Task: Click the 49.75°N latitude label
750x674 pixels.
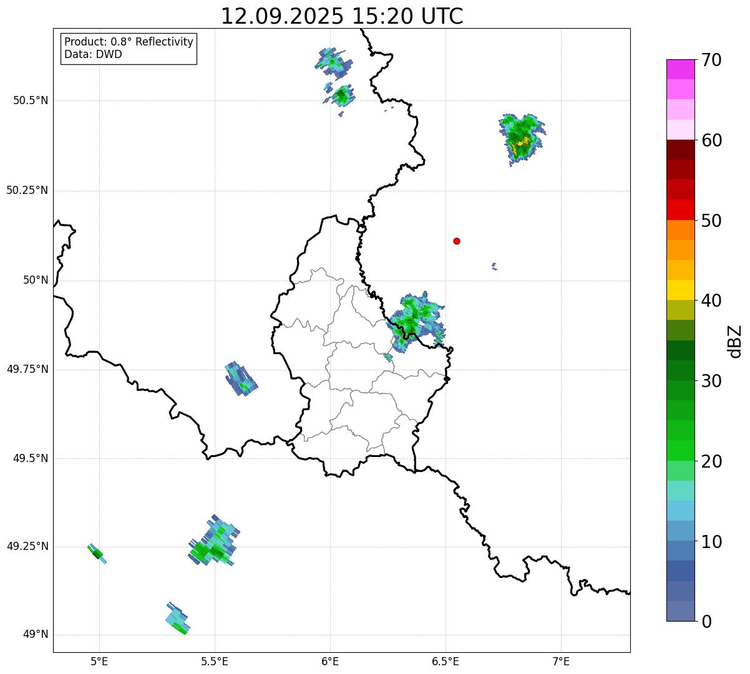Action: click(27, 369)
